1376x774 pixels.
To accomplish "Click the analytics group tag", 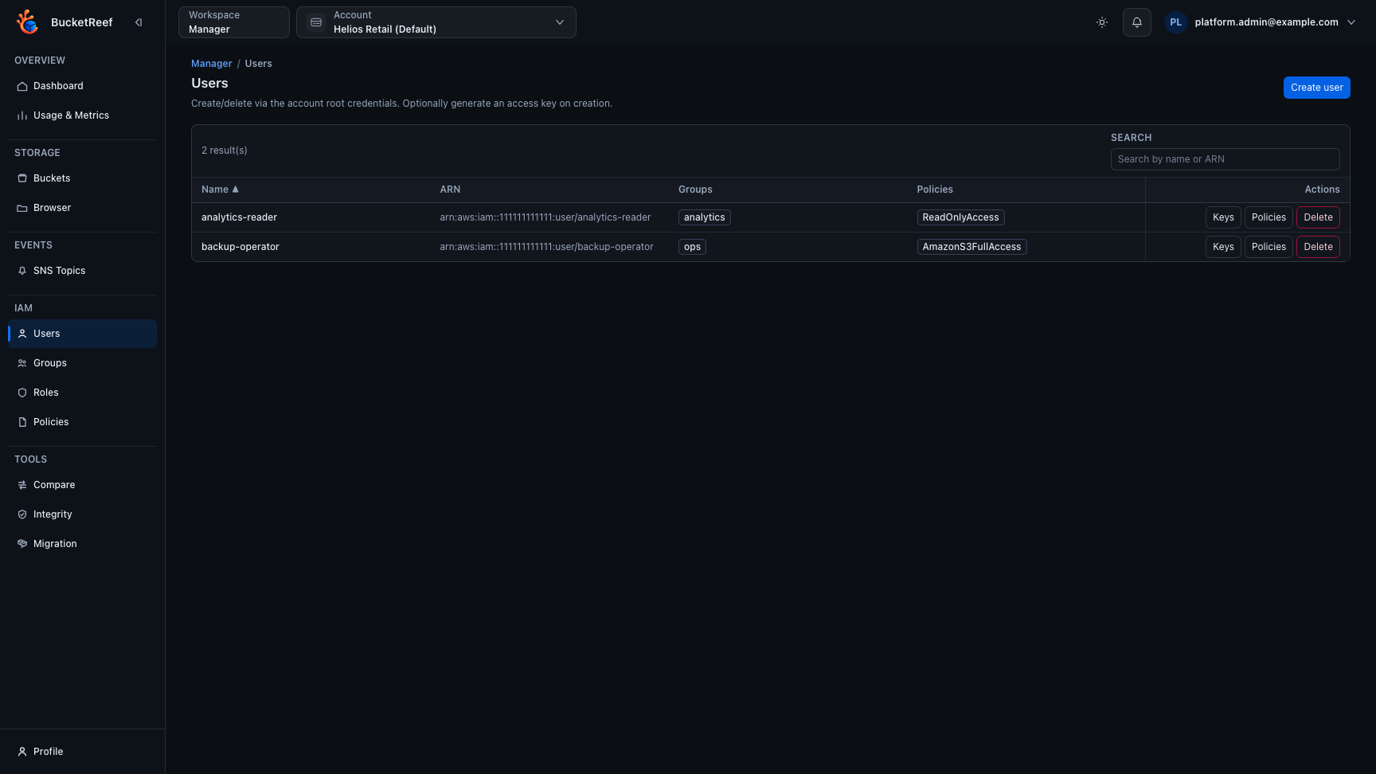I will (705, 217).
